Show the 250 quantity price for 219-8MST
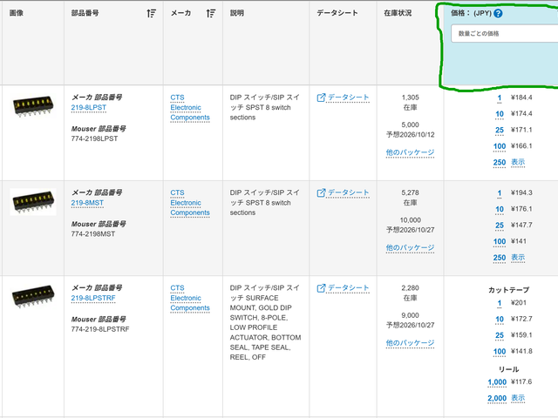The image size is (558, 418). pyautogui.click(x=518, y=258)
